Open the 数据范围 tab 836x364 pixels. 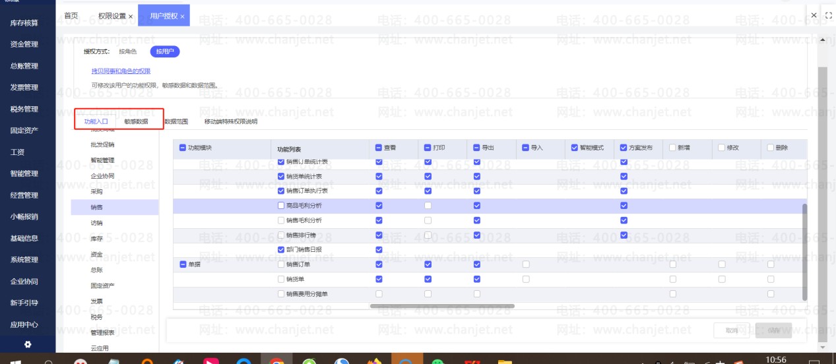click(176, 121)
